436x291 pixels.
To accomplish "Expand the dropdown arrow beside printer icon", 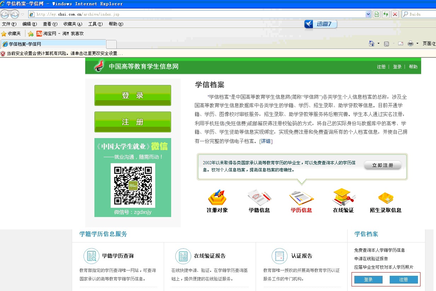I will pyautogui.click(x=417, y=44).
